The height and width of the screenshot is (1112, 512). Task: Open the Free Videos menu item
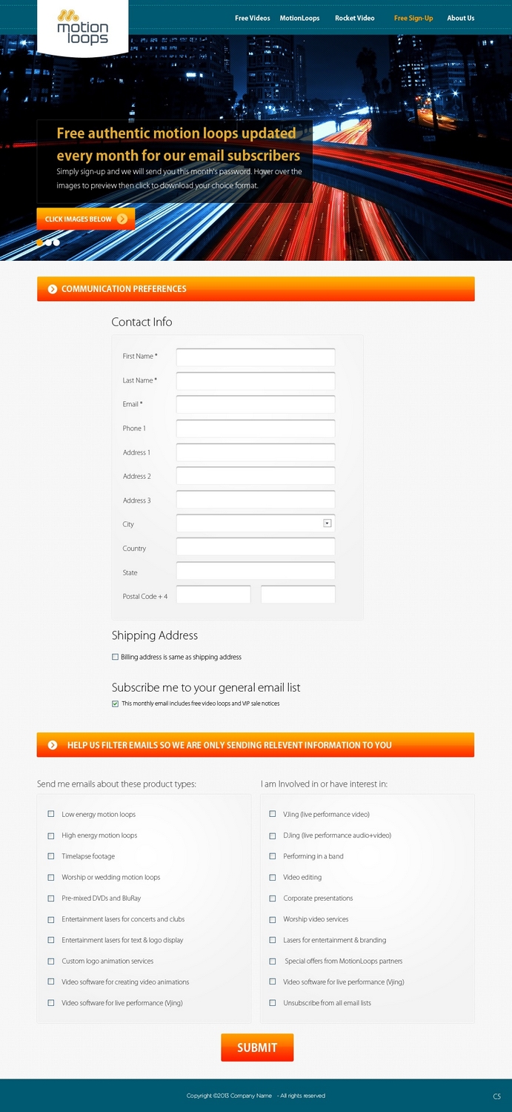253,18
